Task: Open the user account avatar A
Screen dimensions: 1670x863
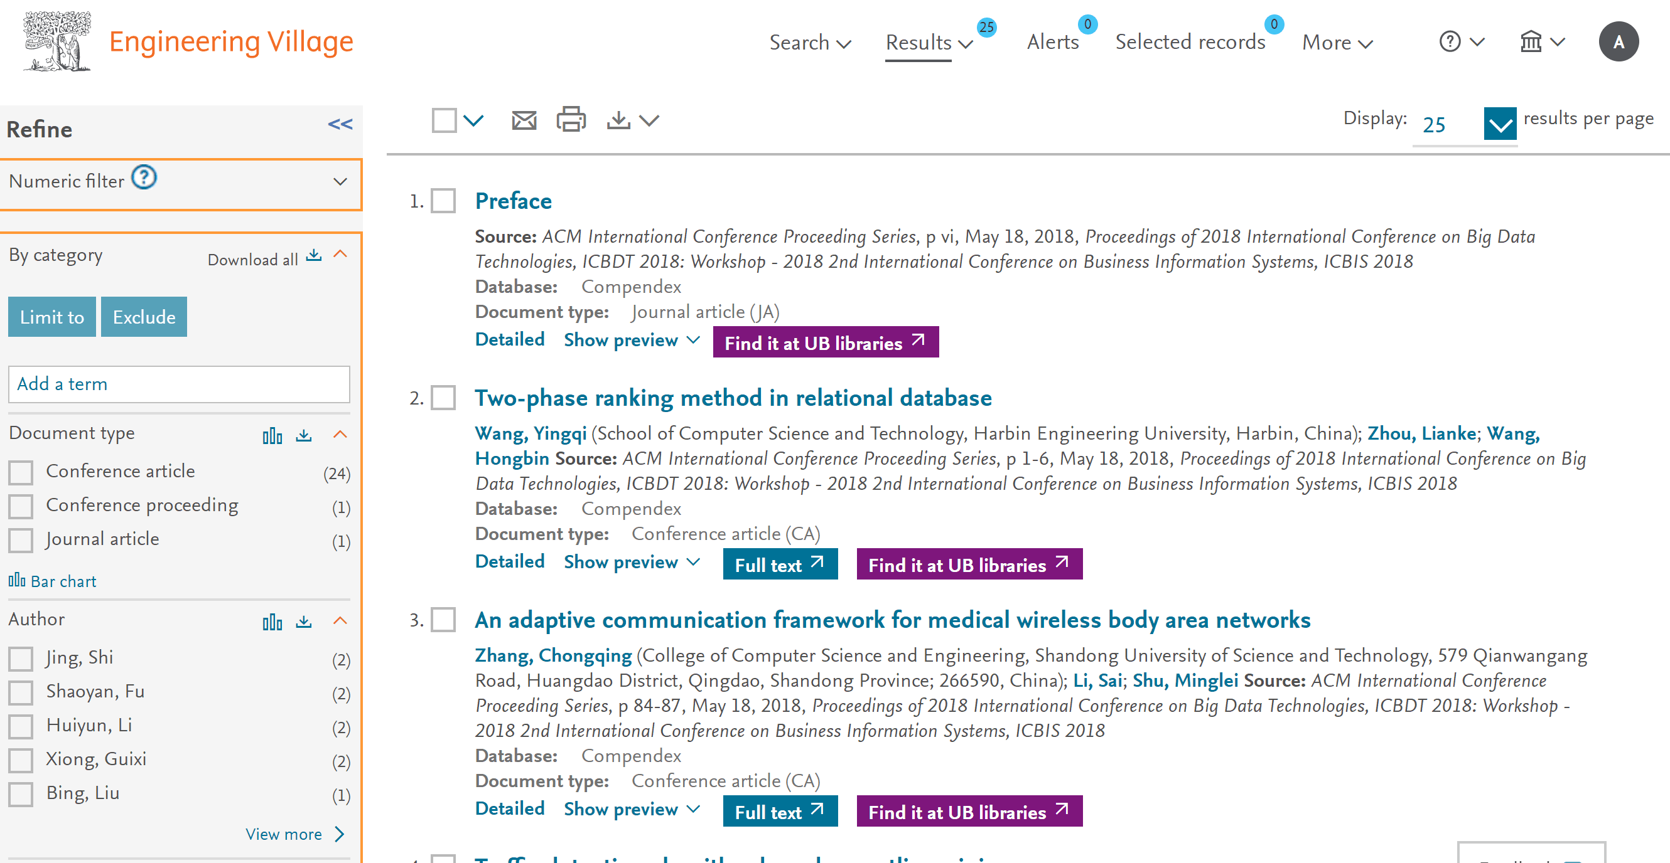Action: pos(1619,42)
